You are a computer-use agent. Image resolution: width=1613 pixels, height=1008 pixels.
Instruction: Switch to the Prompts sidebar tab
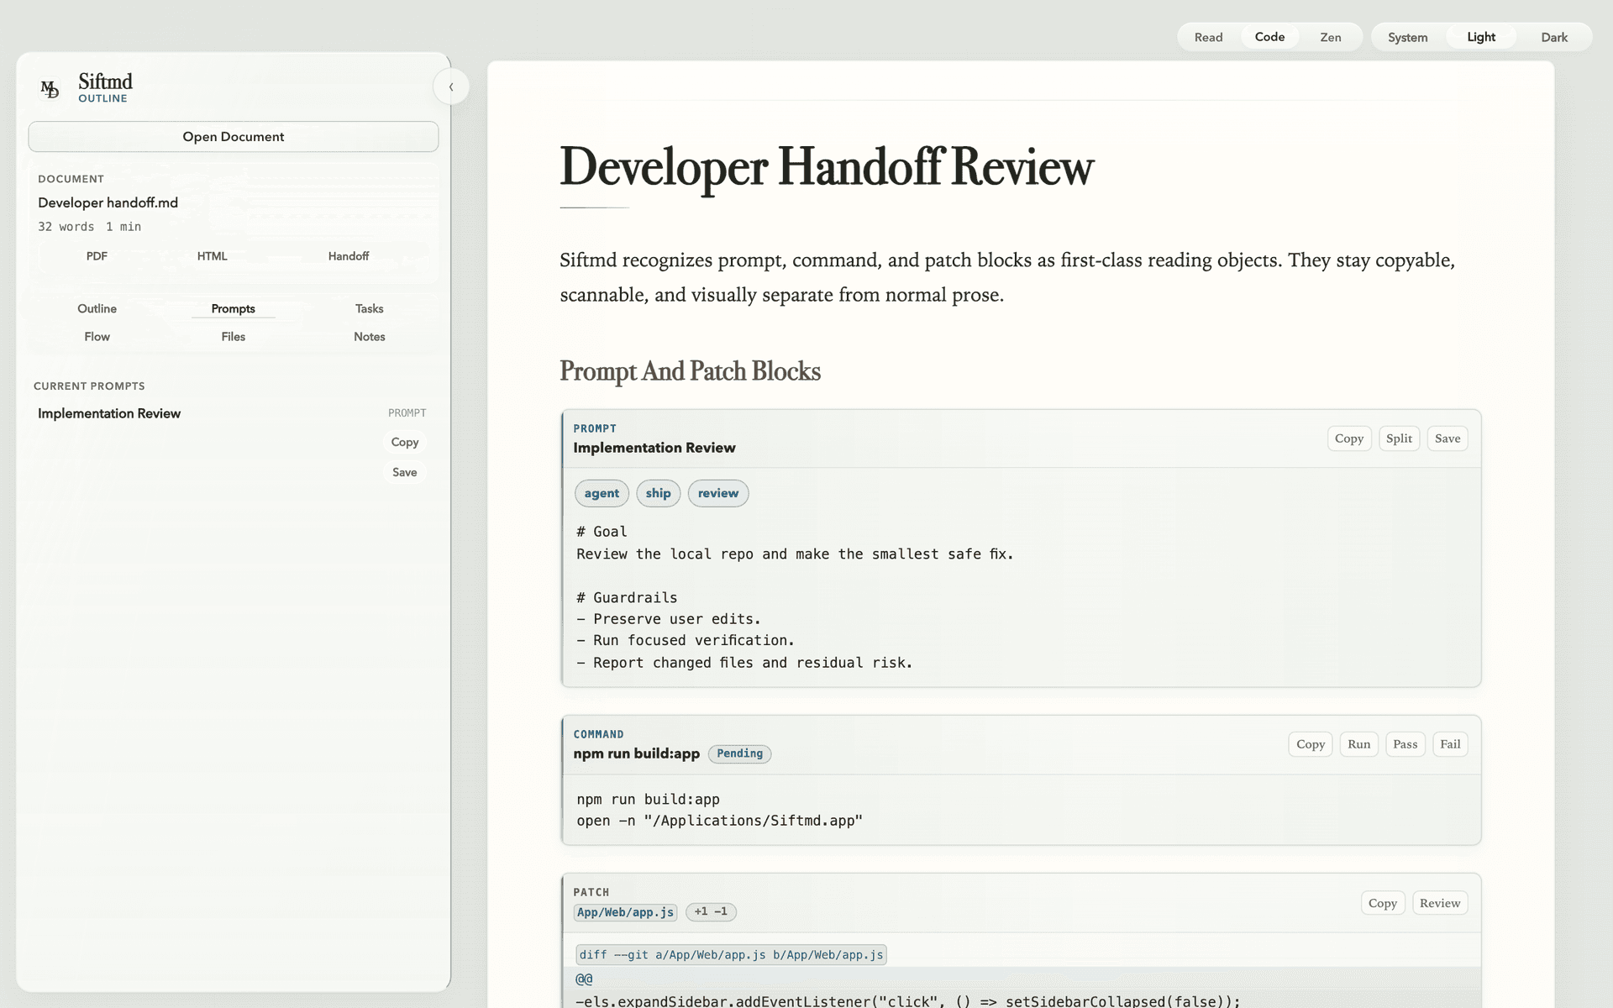click(234, 308)
